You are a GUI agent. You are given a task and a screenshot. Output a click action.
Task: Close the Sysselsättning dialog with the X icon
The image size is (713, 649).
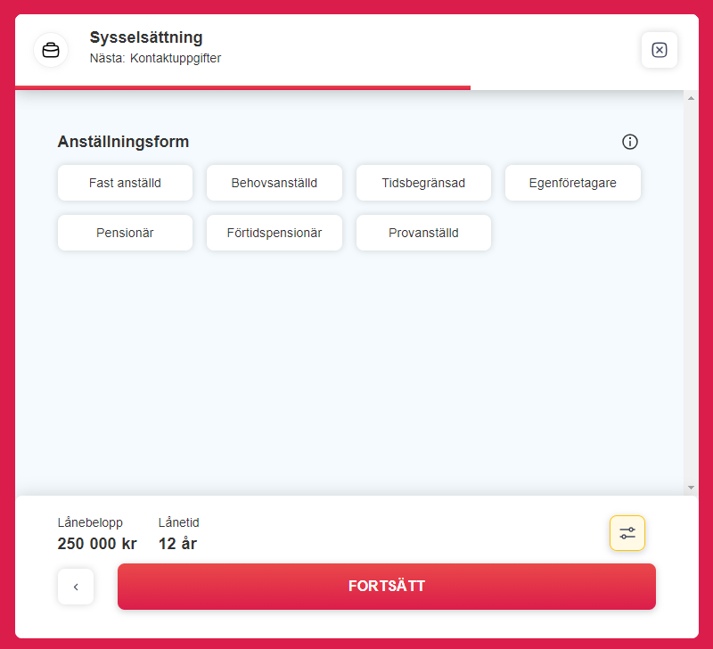tap(660, 50)
